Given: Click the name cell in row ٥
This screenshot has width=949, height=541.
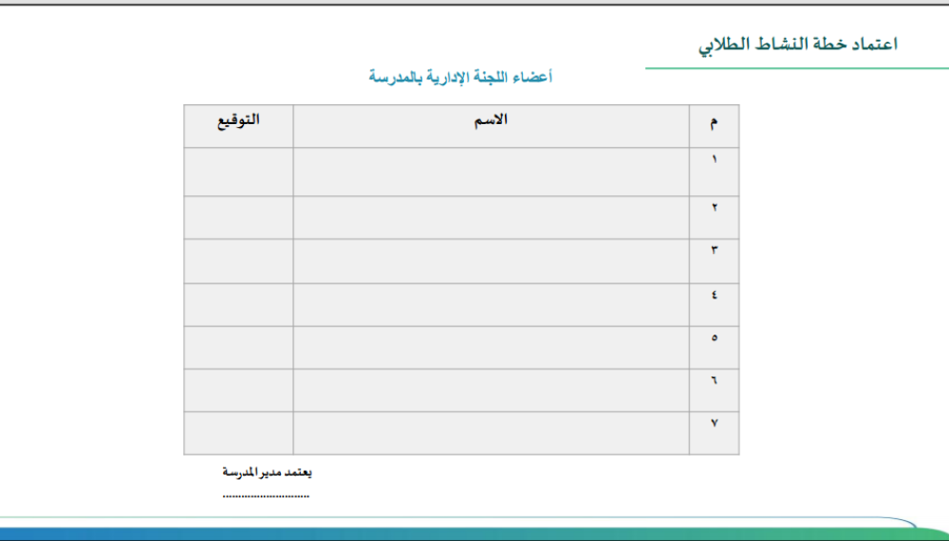Looking at the screenshot, I should [491, 347].
